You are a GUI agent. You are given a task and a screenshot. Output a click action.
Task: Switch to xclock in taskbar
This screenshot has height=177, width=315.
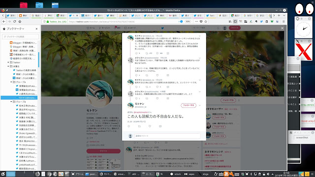click(176, 174)
